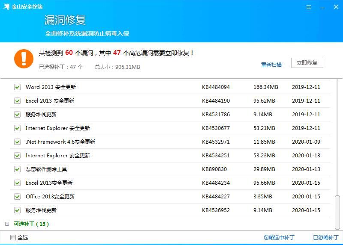Uncheck 服务堆栈更新 KB4531786 checkbox
Screen dimensions: 343x245
point(17,114)
